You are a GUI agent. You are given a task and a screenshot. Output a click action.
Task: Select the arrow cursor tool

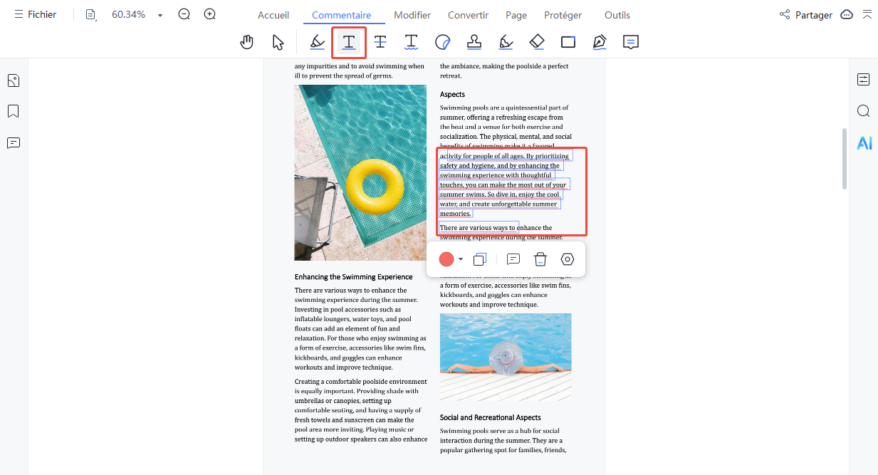(278, 42)
